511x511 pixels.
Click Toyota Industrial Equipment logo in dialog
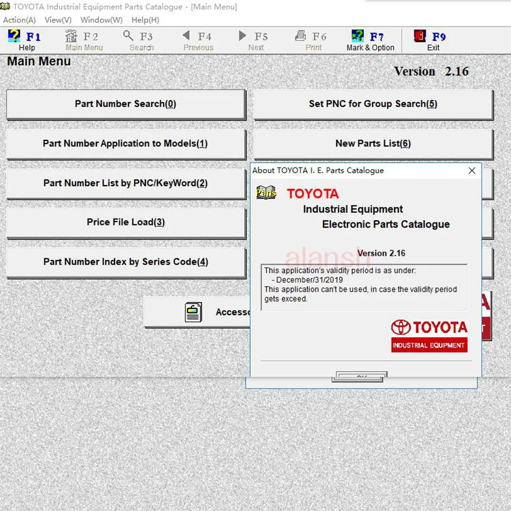point(429,336)
